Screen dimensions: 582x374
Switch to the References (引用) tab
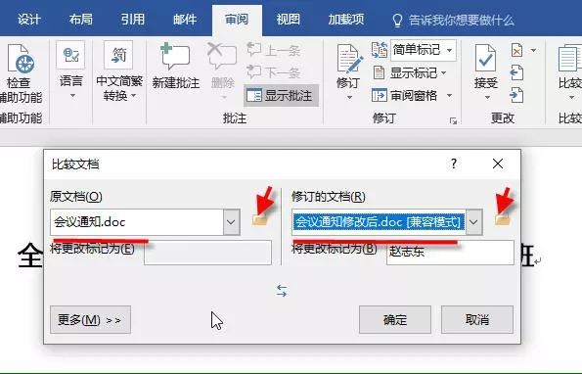pos(132,20)
